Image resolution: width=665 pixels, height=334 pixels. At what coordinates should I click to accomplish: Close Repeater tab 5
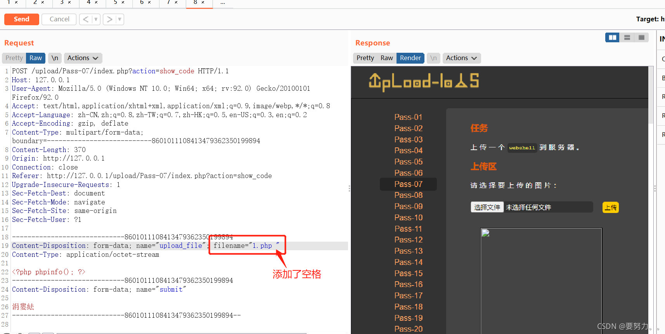(123, 2)
